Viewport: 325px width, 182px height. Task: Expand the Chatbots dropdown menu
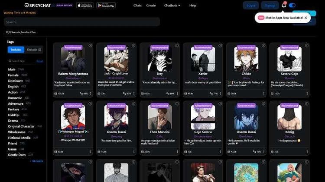(172, 5)
